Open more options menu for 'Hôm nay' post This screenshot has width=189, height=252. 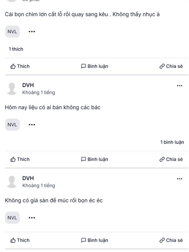pyautogui.click(x=180, y=86)
